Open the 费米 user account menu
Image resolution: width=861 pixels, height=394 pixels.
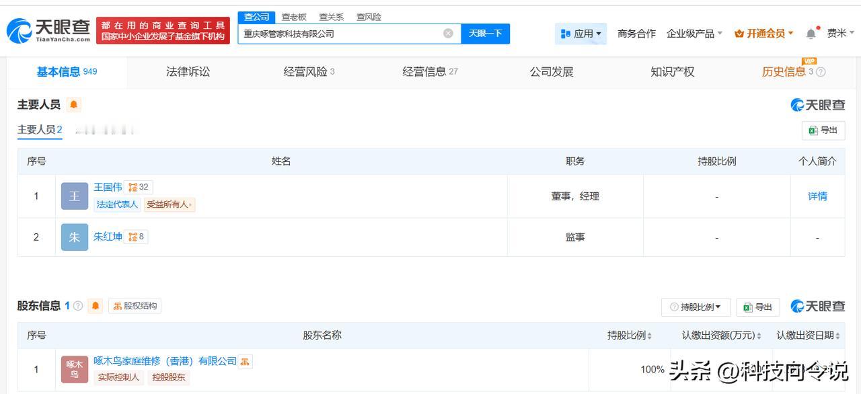[x=841, y=34]
